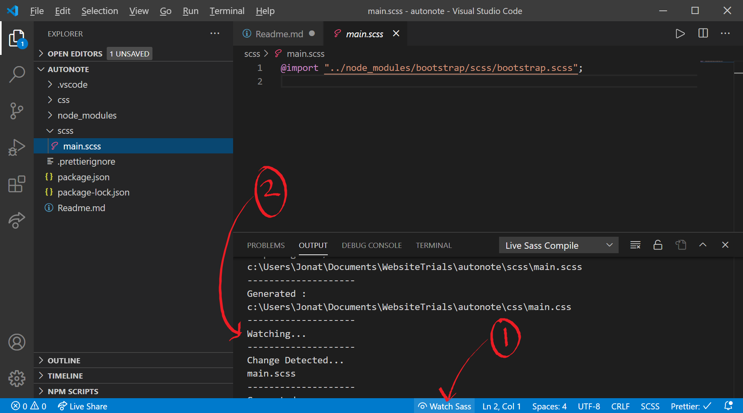Click the SCSS language mode button
Viewport: 743px width, 413px height.
point(650,406)
